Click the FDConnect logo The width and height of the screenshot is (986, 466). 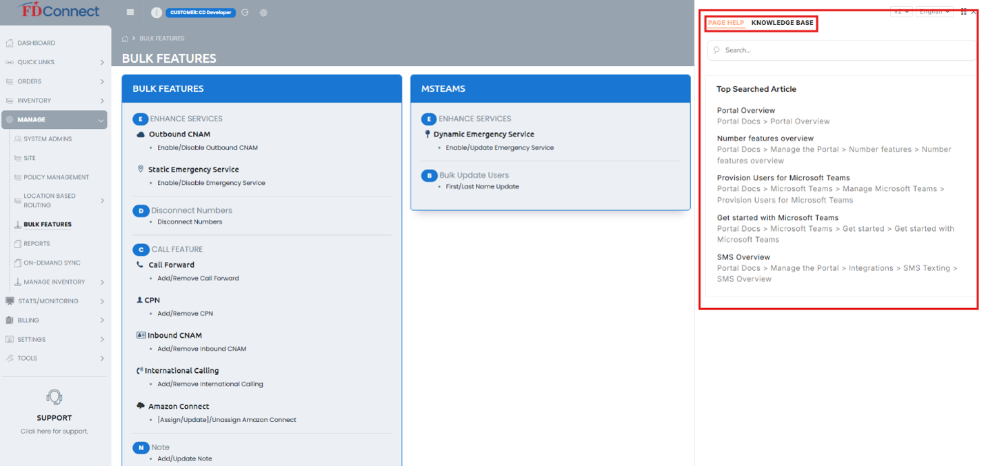click(x=58, y=10)
